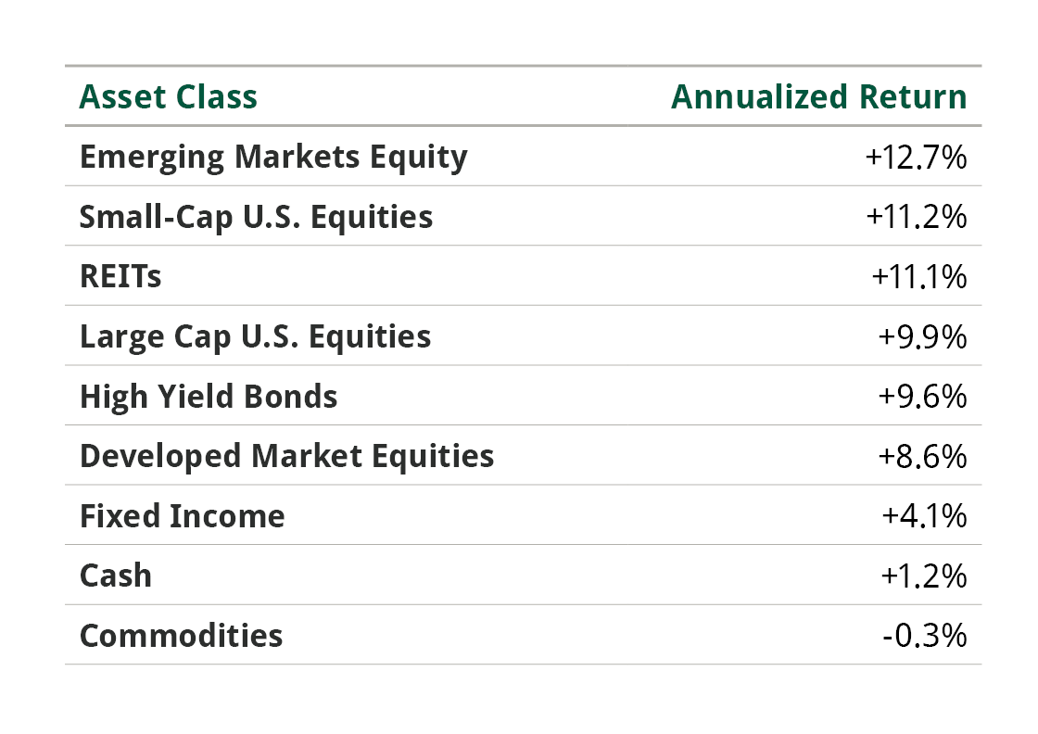Select the Commodities row label
The width and height of the screenshot is (1038, 734).
(181, 636)
